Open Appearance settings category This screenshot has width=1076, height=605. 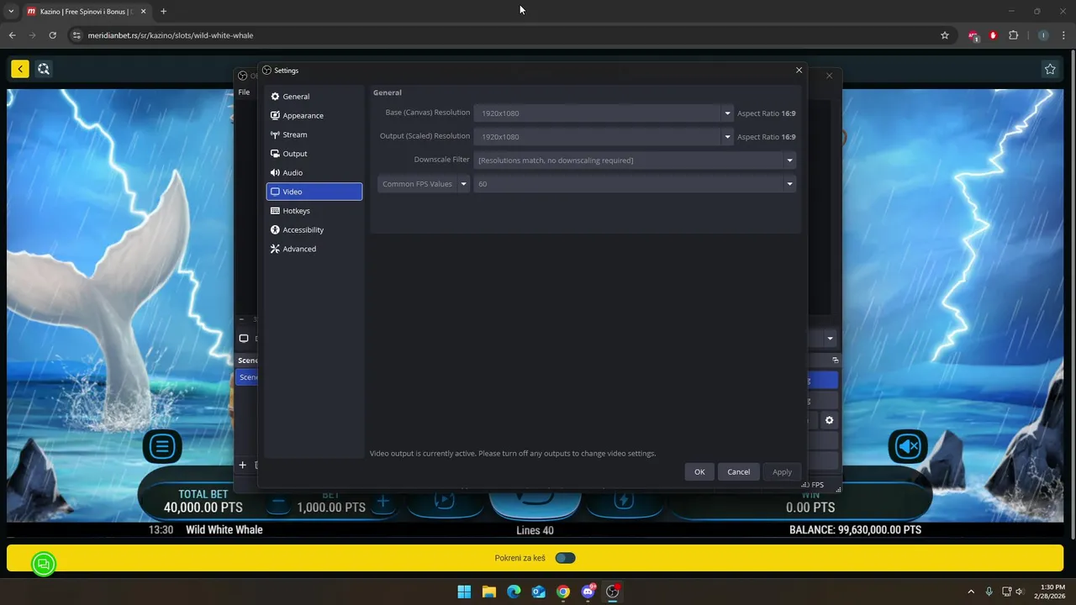pos(314,115)
